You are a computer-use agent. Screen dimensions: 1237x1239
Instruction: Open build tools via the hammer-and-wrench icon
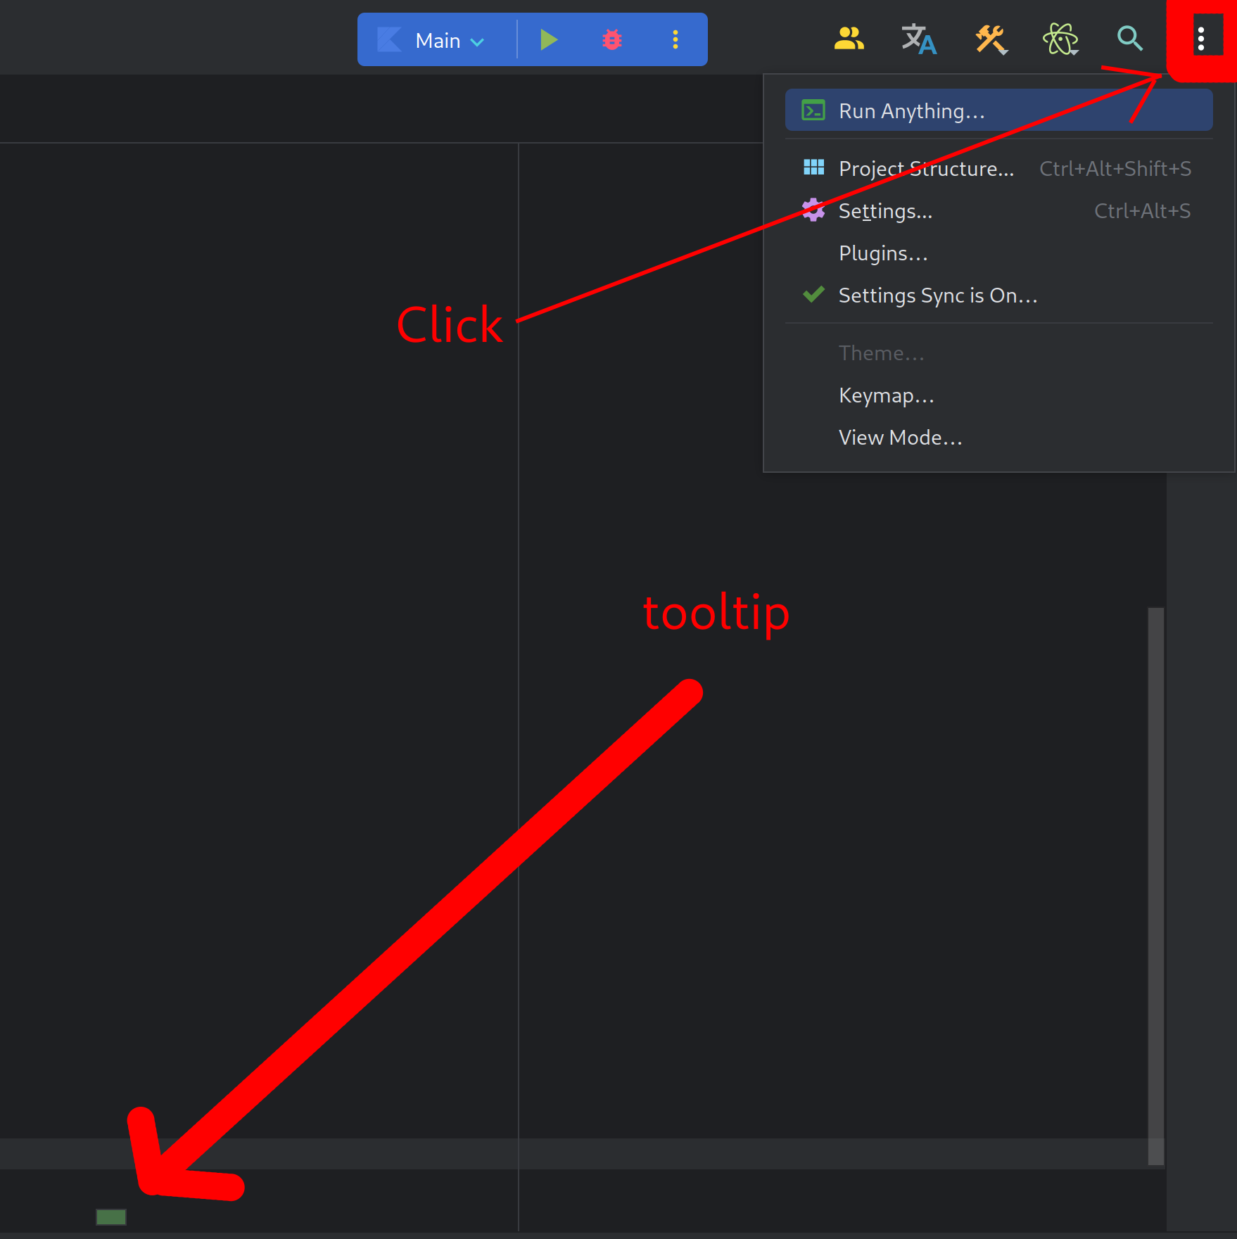coord(990,39)
